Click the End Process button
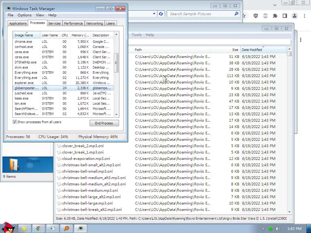 [x=104, y=123]
